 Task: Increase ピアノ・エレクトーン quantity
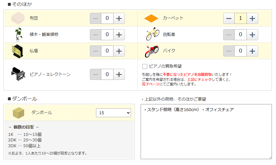119,74
